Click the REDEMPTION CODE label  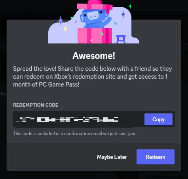pos(36,105)
